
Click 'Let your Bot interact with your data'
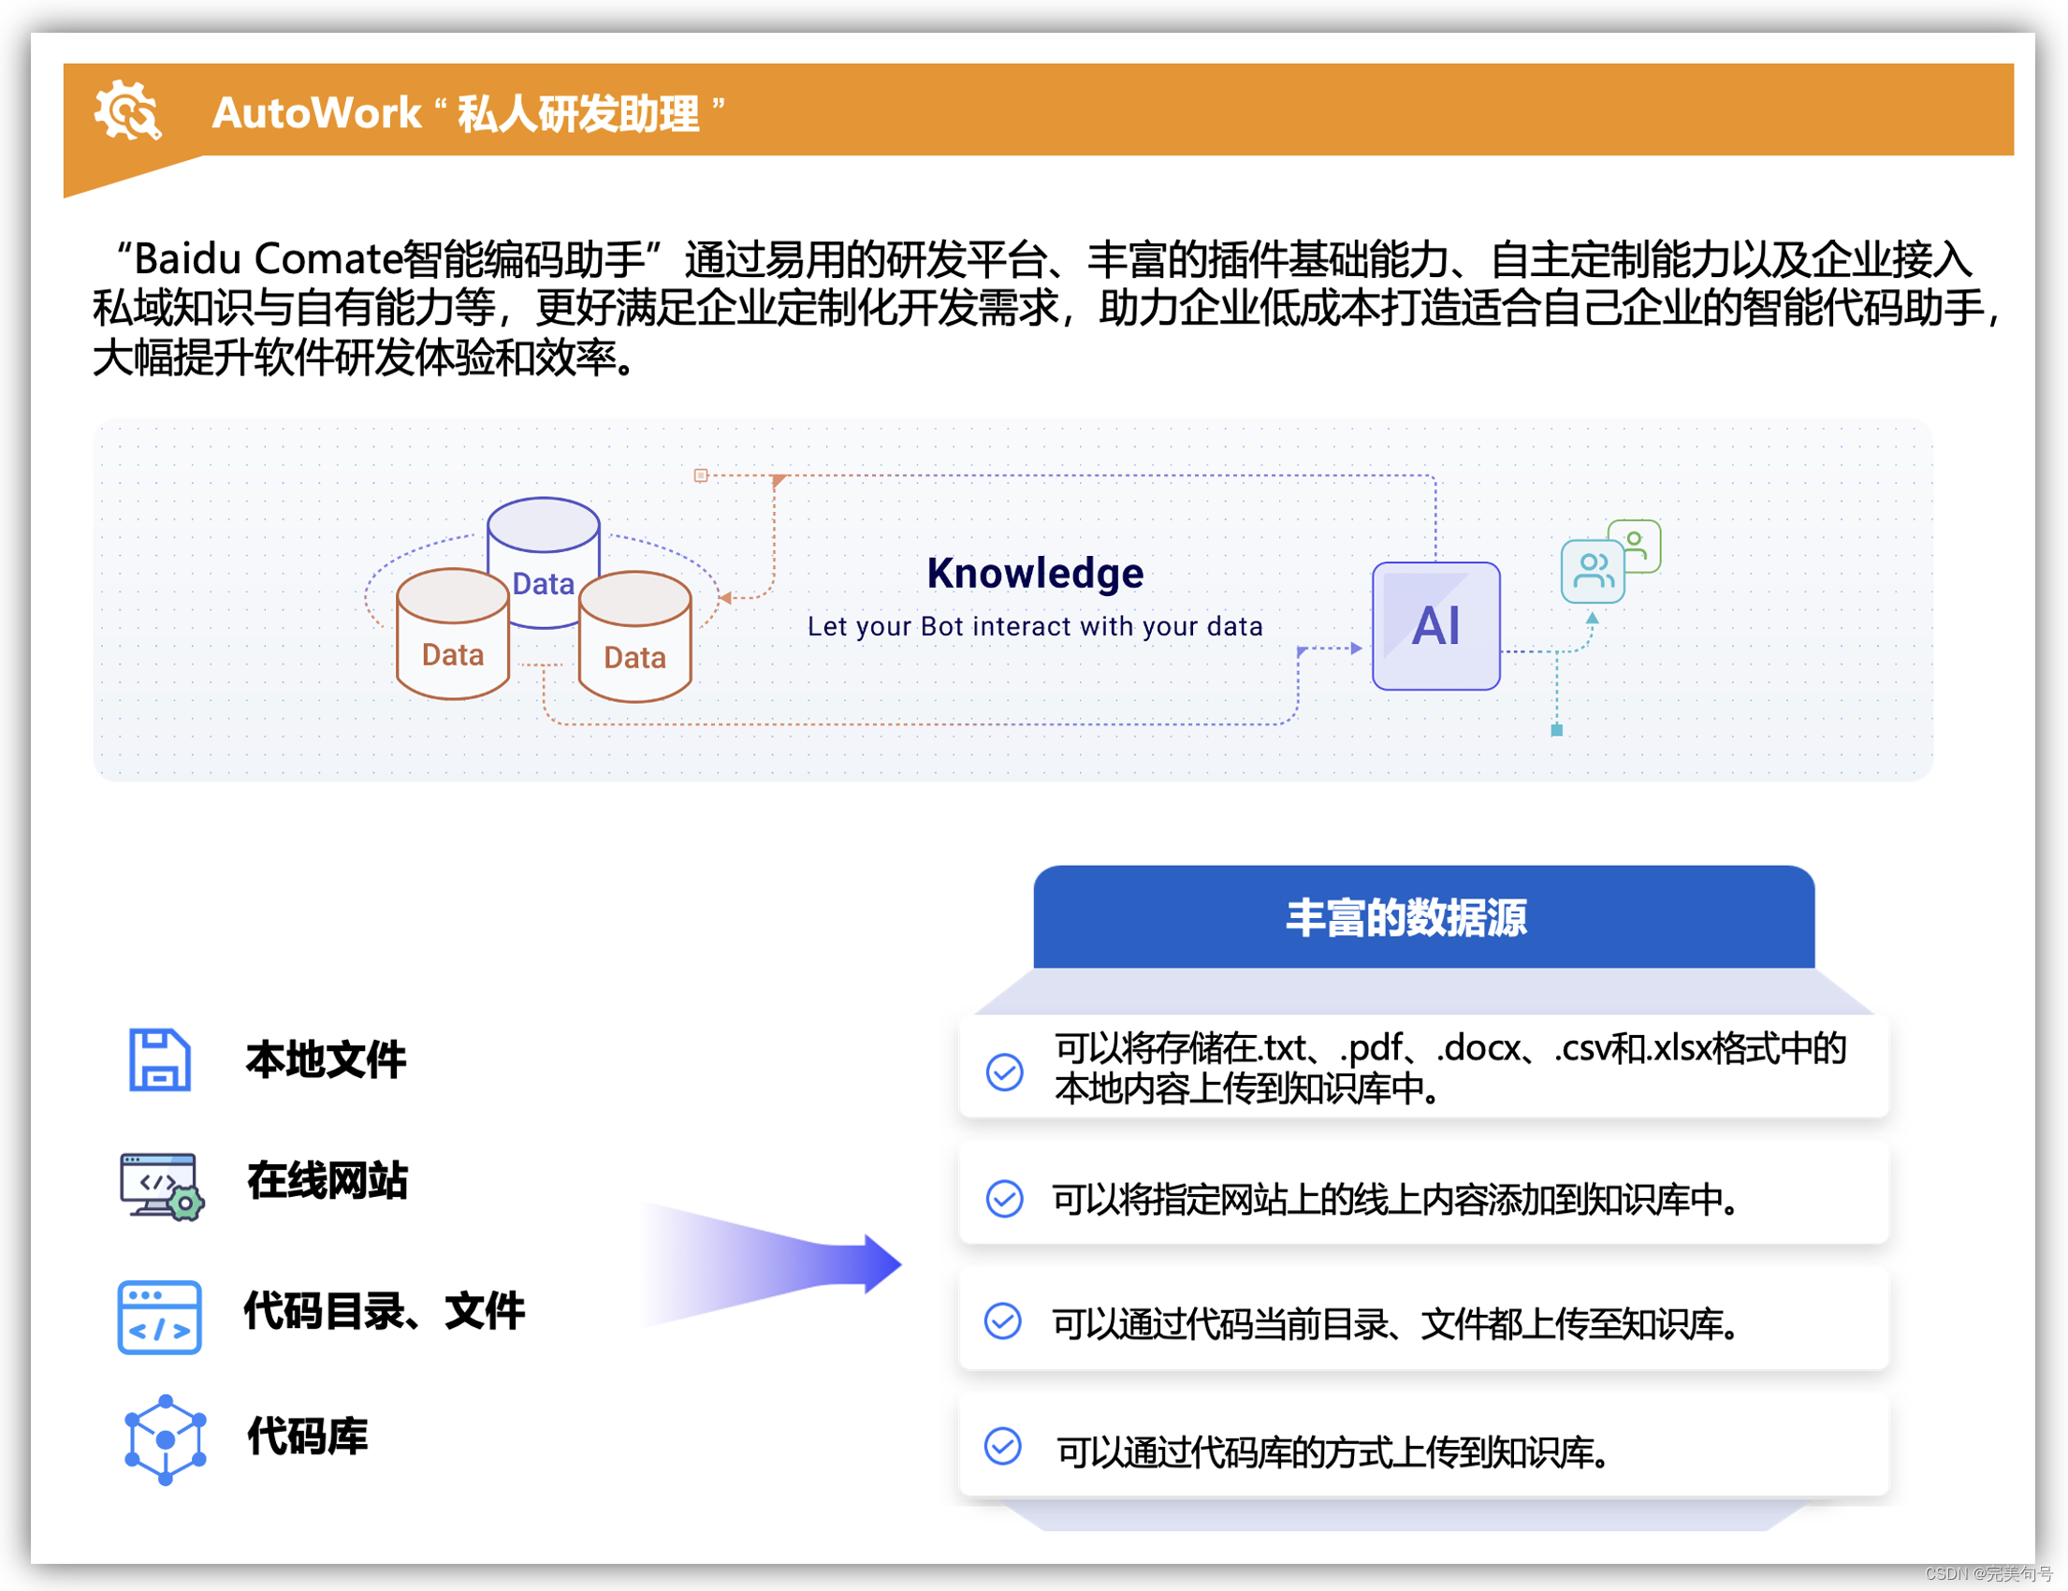1035,626
